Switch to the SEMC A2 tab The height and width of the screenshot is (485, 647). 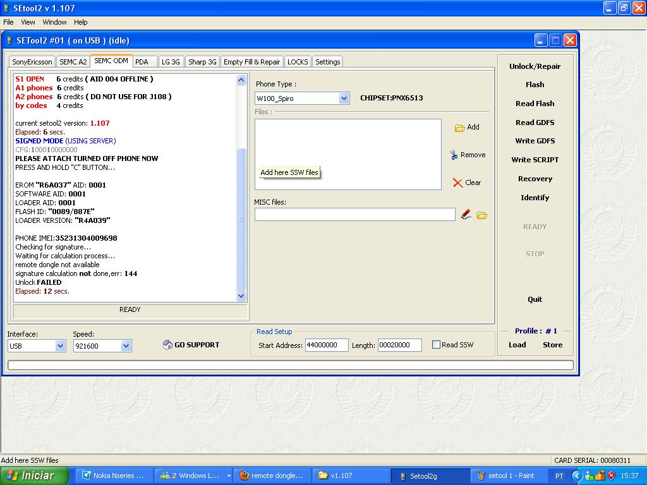[73, 62]
